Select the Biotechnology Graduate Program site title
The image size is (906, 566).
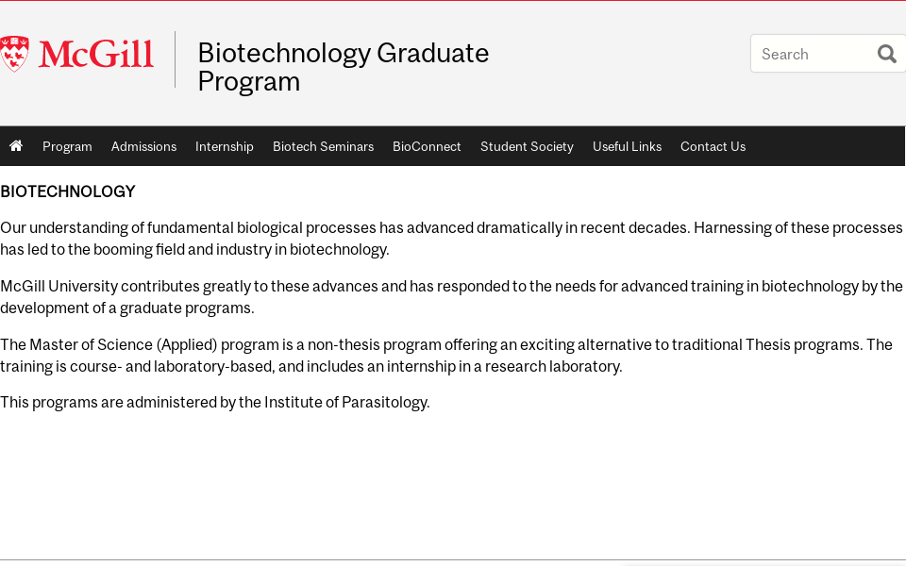[x=343, y=66]
